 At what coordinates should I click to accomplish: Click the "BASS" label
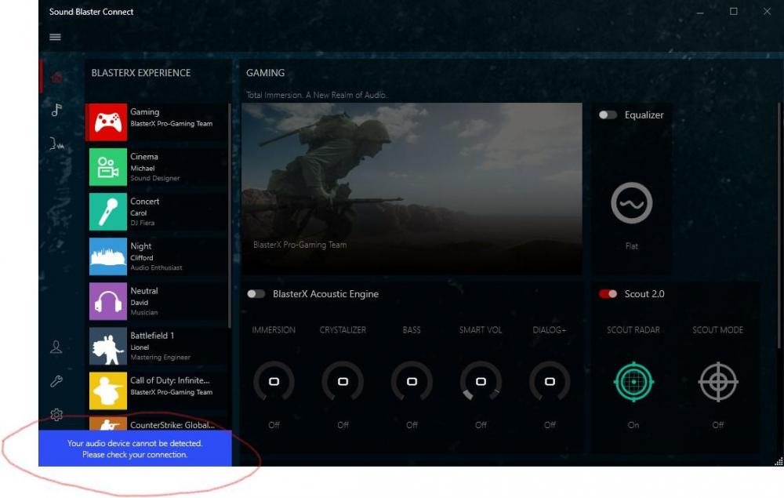(412, 330)
